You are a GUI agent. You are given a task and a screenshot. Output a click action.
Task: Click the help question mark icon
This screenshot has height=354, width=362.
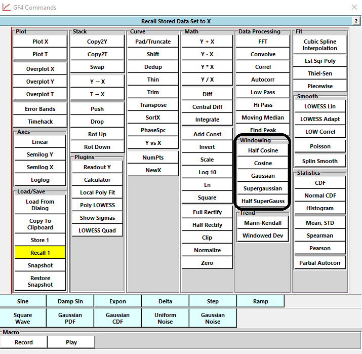(356, 21)
